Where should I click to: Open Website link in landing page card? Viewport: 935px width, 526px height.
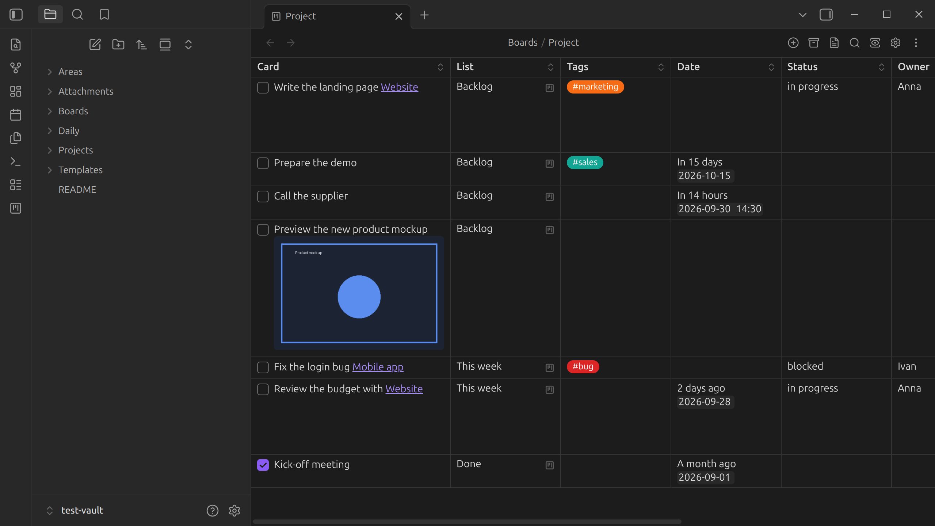coord(400,87)
